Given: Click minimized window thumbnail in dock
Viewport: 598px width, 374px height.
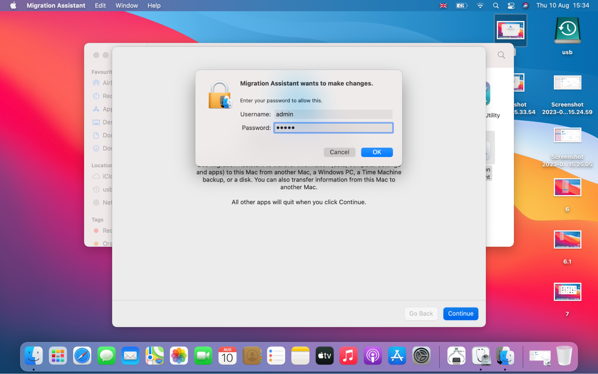Looking at the screenshot, I should tap(540, 357).
